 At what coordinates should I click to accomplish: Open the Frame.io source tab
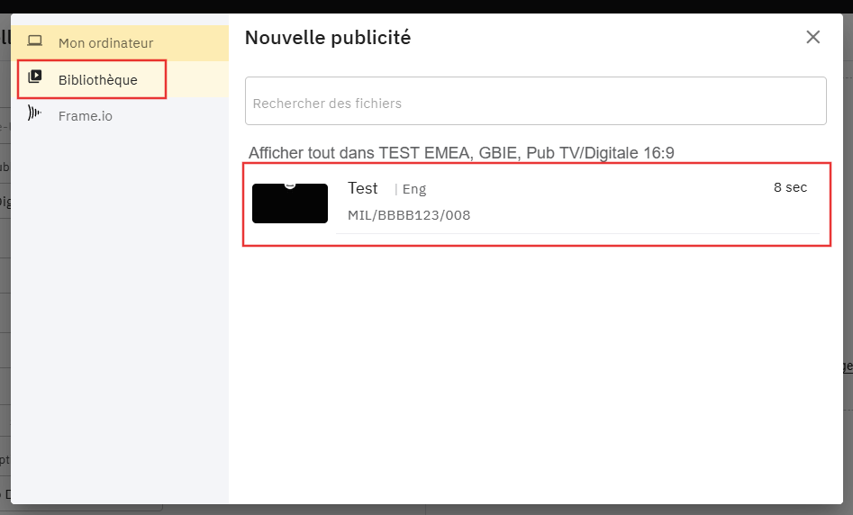(86, 116)
